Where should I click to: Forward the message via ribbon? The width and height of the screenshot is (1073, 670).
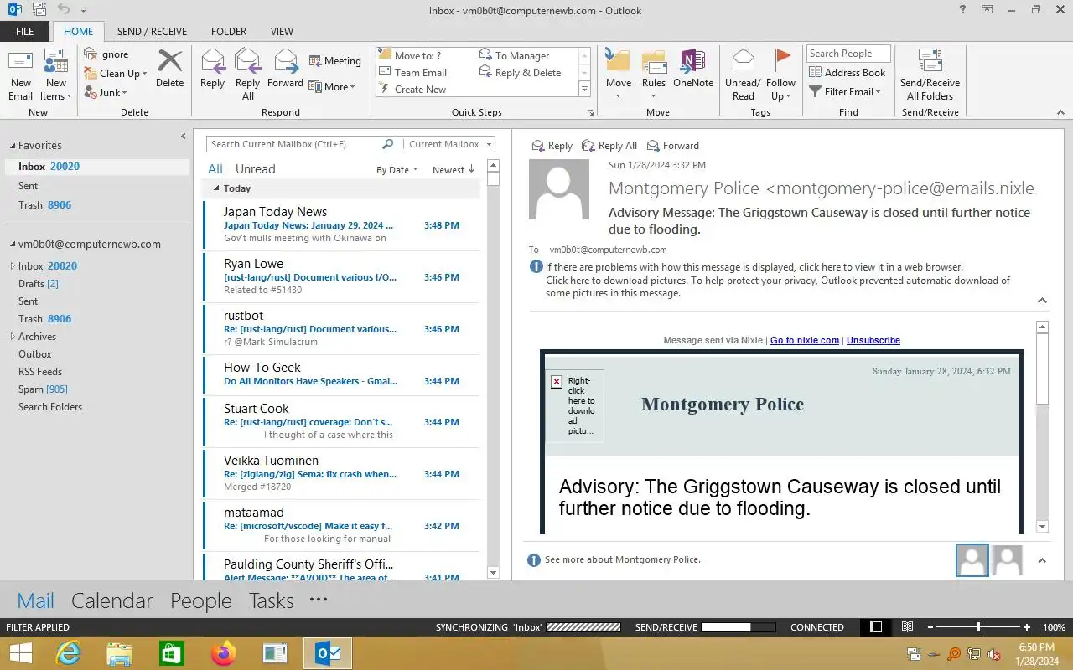(285, 69)
